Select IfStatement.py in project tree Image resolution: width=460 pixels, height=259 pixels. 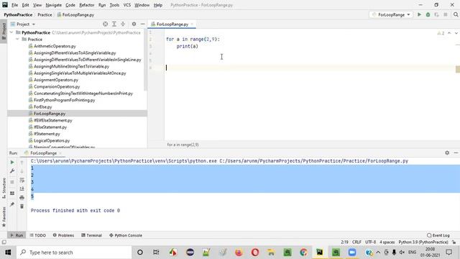47,134
